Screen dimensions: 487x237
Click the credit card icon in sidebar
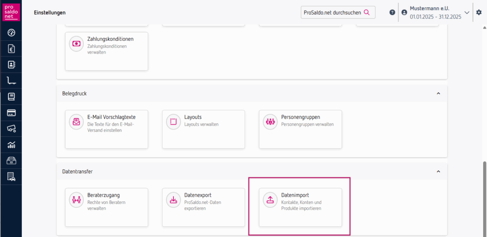11,113
